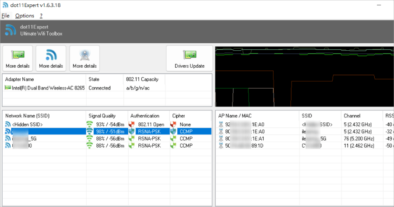394x207 pixels.
Task: Select the network ending in _5G
Action: pyautogui.click(x=107, y=138)
